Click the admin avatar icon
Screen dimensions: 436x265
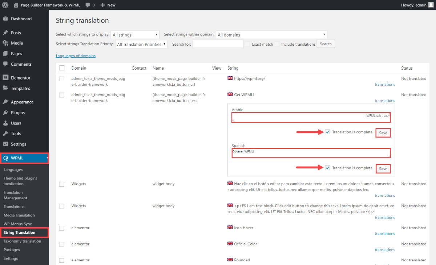tap(431, 5)
